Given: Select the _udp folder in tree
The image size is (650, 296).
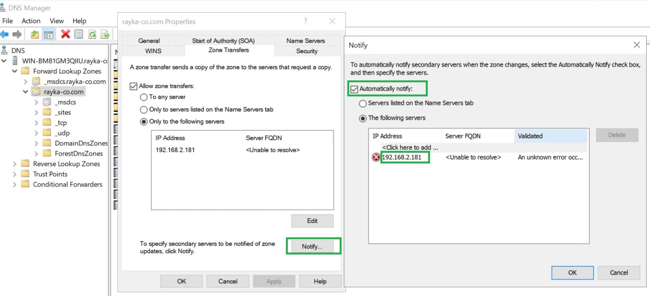Looking at the screenshot, I should 62,133.
